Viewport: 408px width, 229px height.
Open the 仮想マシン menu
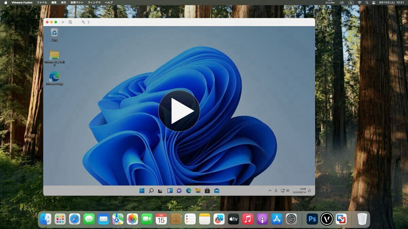click(x=77, y=2)
